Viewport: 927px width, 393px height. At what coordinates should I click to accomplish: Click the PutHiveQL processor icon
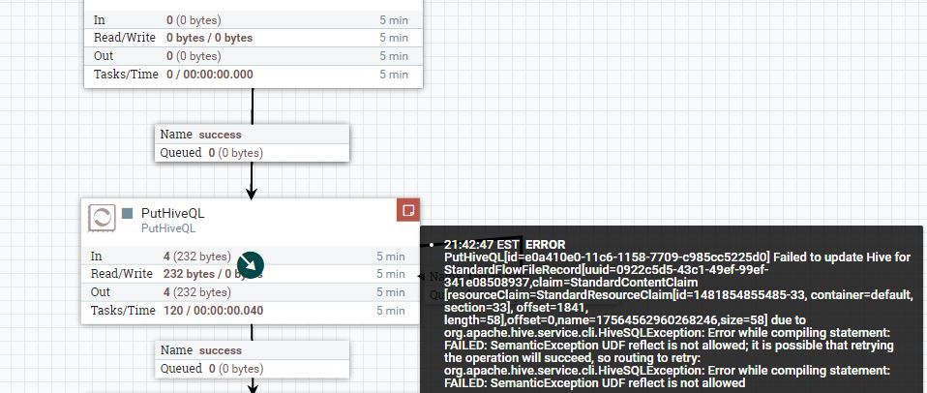[101, 218]
